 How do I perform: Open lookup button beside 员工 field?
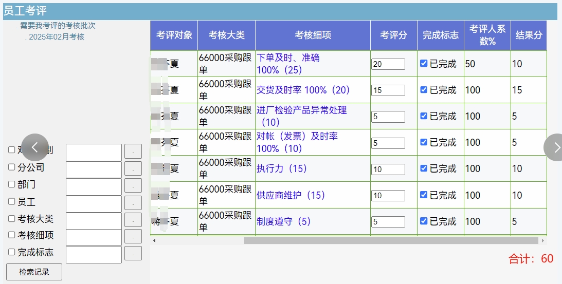133,203
